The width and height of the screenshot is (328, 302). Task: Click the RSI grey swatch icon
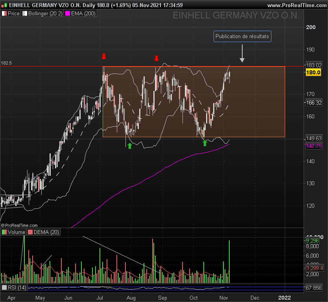[x=4, y=287]
